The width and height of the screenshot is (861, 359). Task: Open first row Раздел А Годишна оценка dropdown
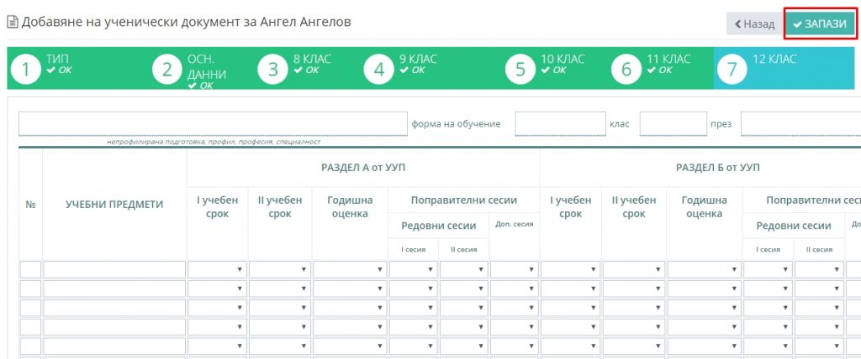click(350, 269)
